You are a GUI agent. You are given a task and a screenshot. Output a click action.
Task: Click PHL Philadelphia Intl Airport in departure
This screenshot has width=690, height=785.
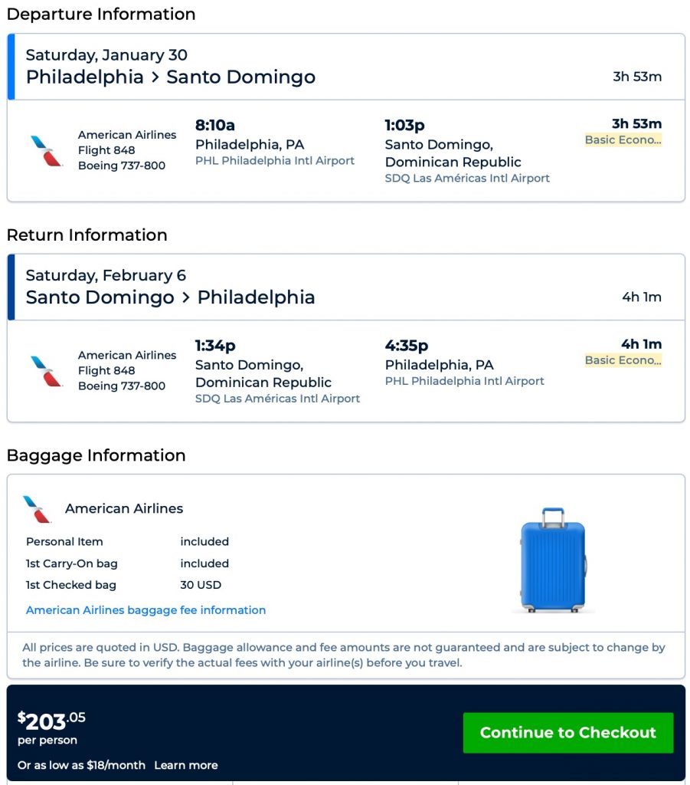pyautogui.click(x=275, y=161)
